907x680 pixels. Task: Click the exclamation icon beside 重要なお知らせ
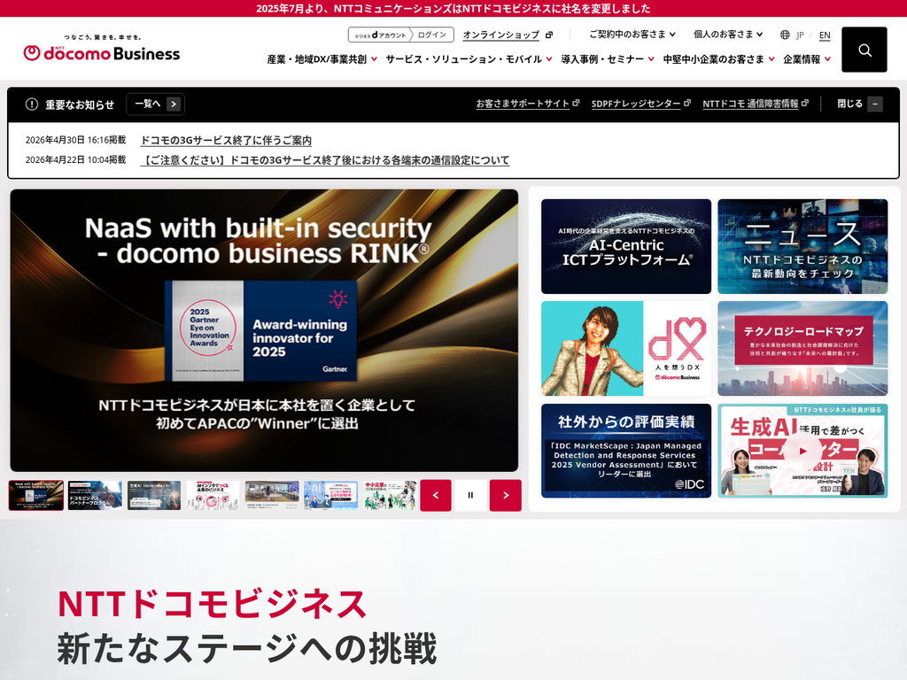pos(32,104)
